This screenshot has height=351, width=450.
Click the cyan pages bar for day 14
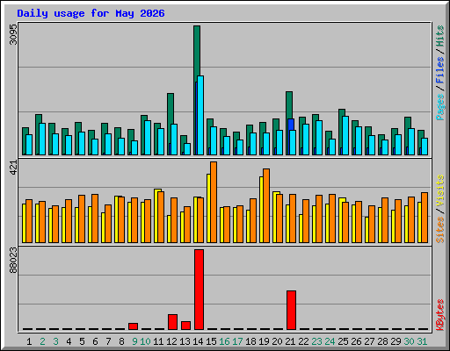(200, 115)
